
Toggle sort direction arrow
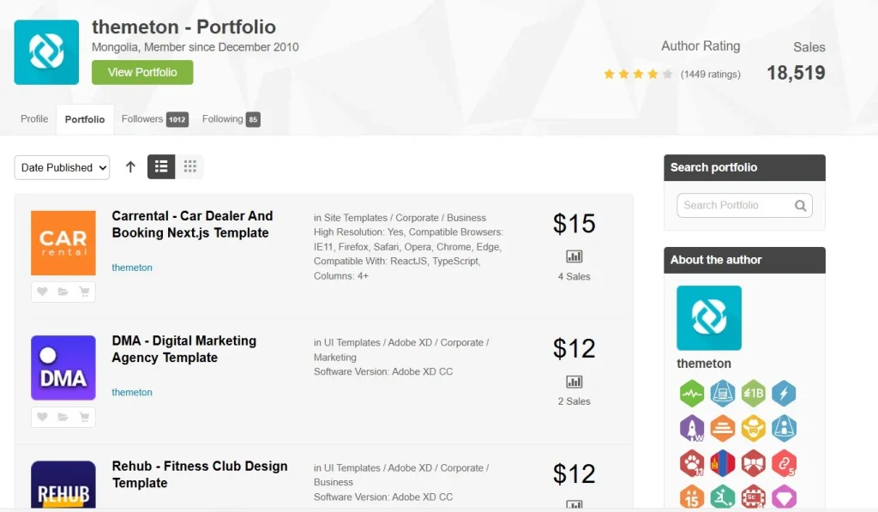pos(130,167)
